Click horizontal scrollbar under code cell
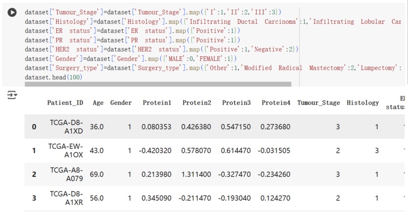Screen dimensions: 408x212 158,84
